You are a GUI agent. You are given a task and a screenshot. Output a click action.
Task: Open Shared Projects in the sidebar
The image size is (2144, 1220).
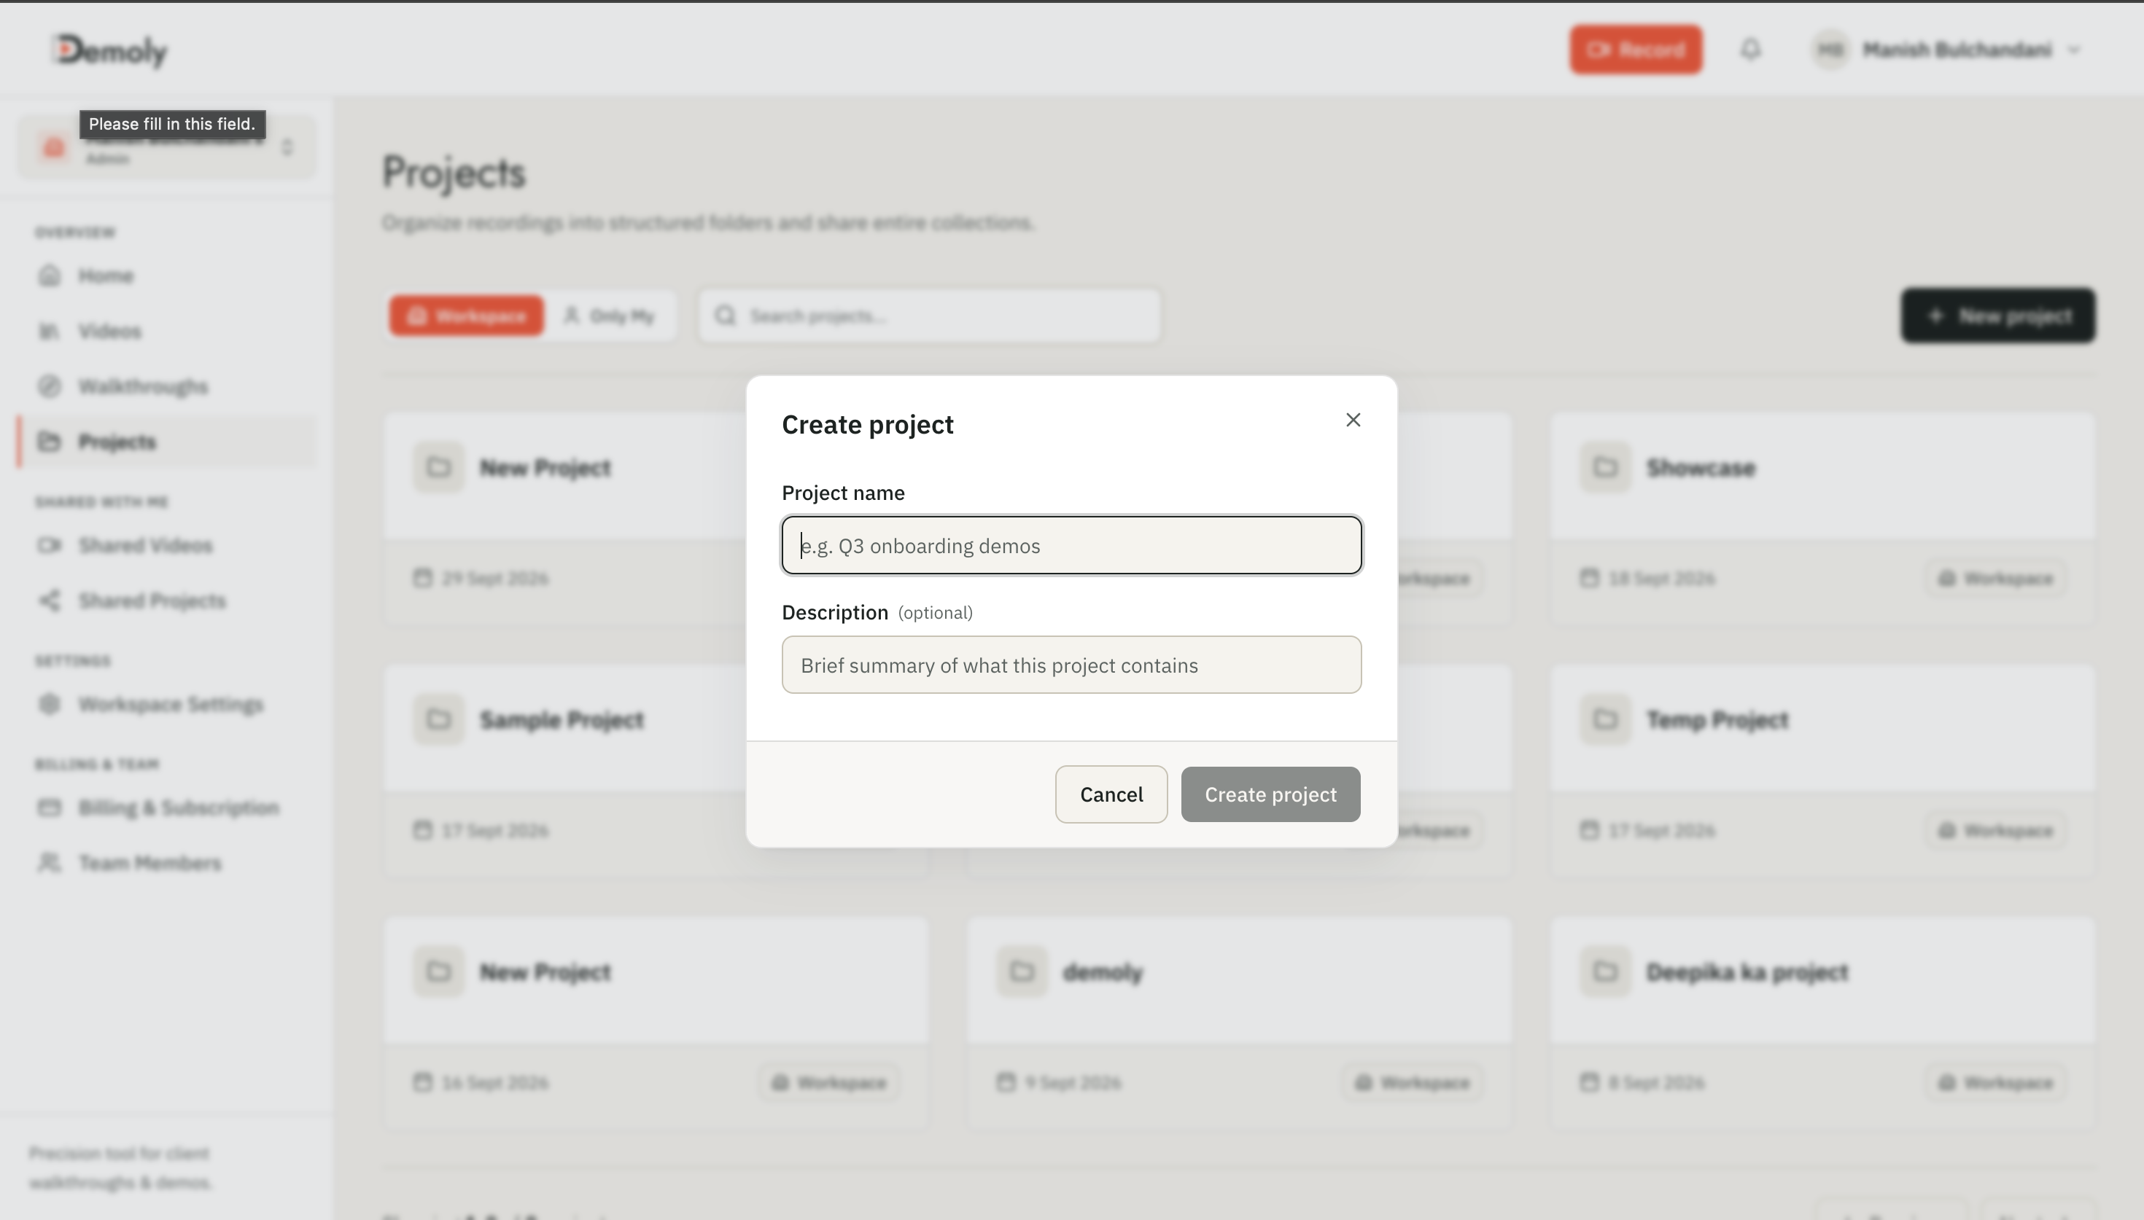click(167, 601)
